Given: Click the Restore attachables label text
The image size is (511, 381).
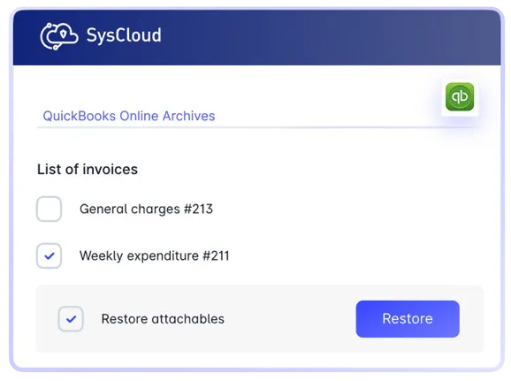Looking at the screenshot, I should [163, 319].
